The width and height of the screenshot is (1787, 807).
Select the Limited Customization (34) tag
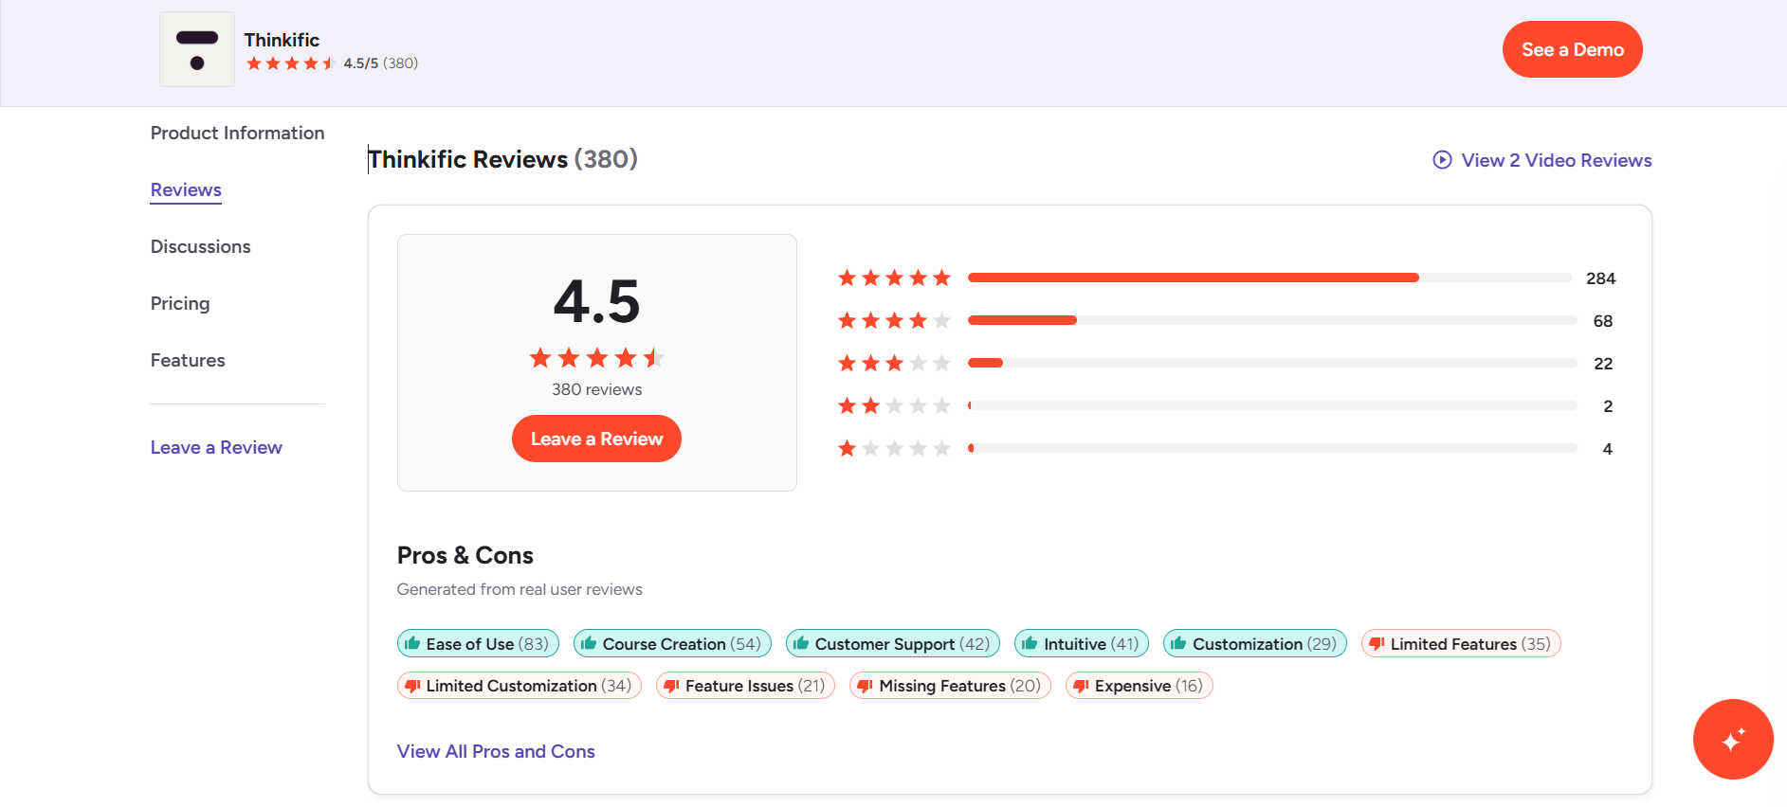coord(520,685)
